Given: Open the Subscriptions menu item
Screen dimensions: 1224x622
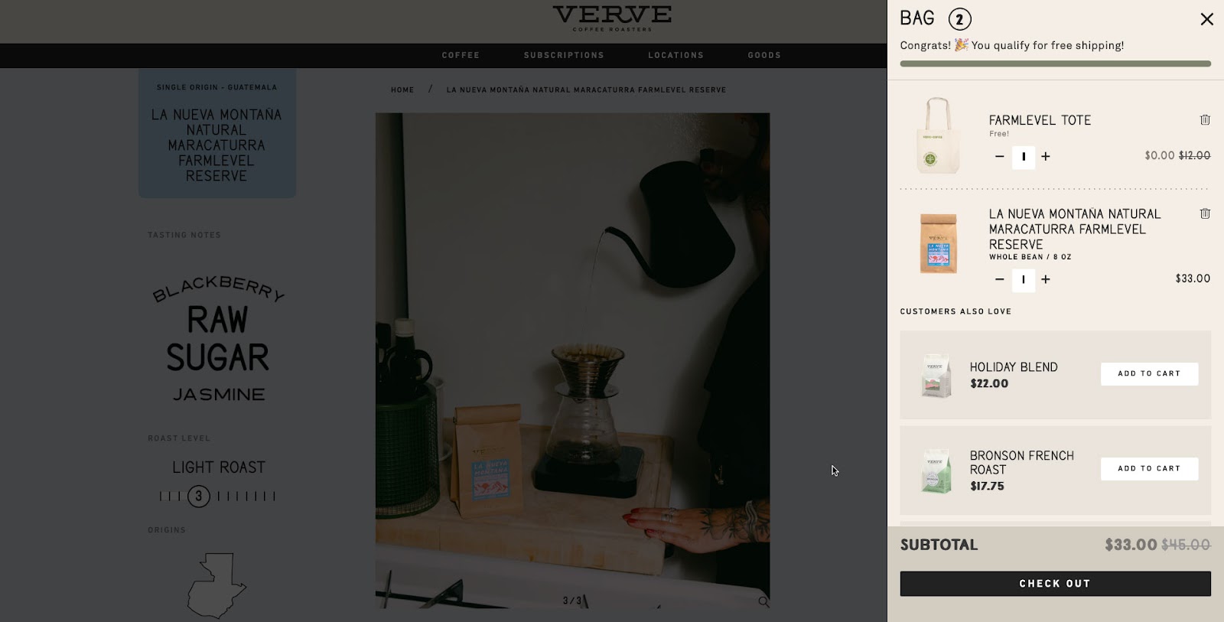Looking at the screenshot, I should [564, 55].
